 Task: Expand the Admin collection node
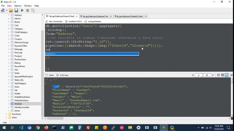(x=9, y=19)
